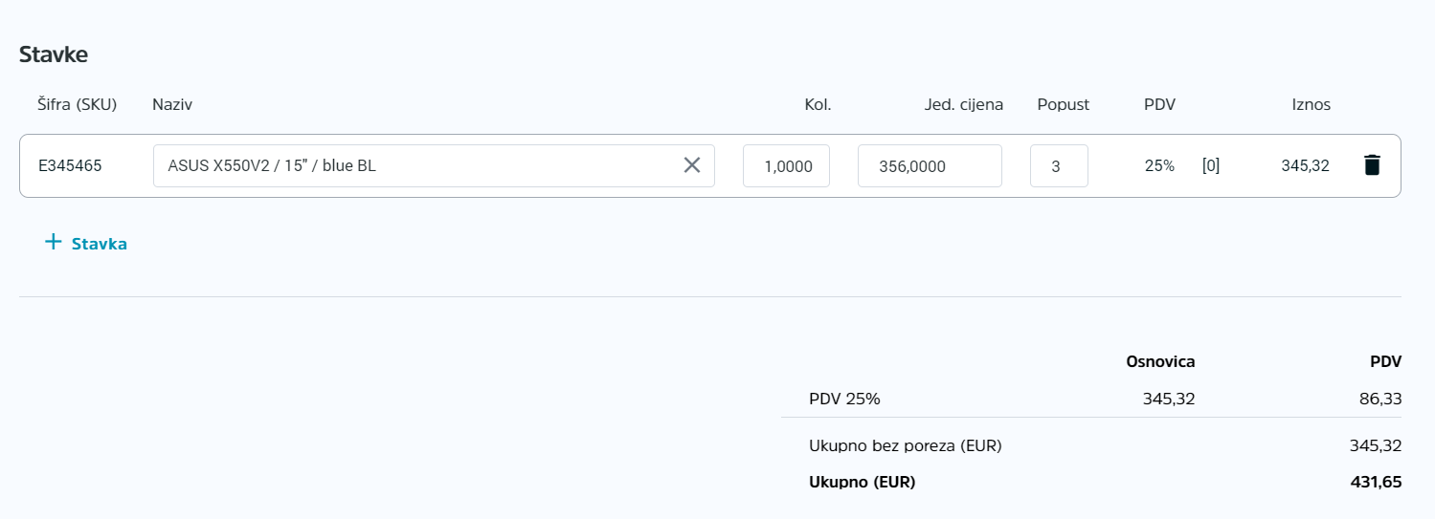Edit the unit price field 356,0000

930,166
